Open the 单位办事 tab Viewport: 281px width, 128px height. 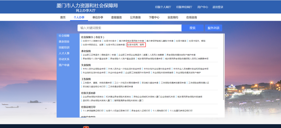tap(98, 17)
